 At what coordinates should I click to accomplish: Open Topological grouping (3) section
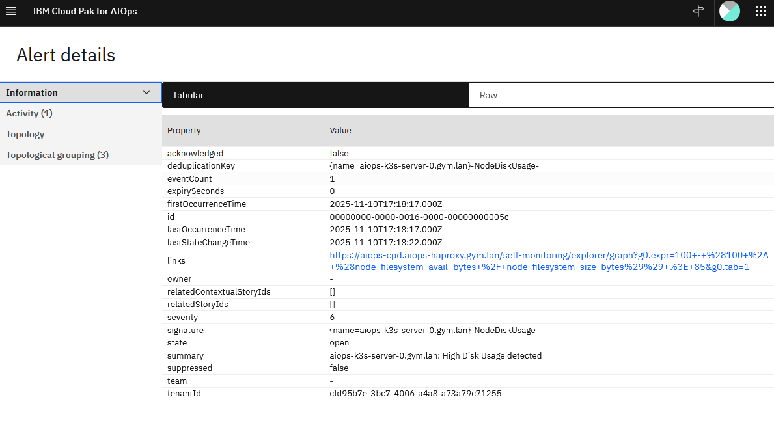(x=57, y=155)
